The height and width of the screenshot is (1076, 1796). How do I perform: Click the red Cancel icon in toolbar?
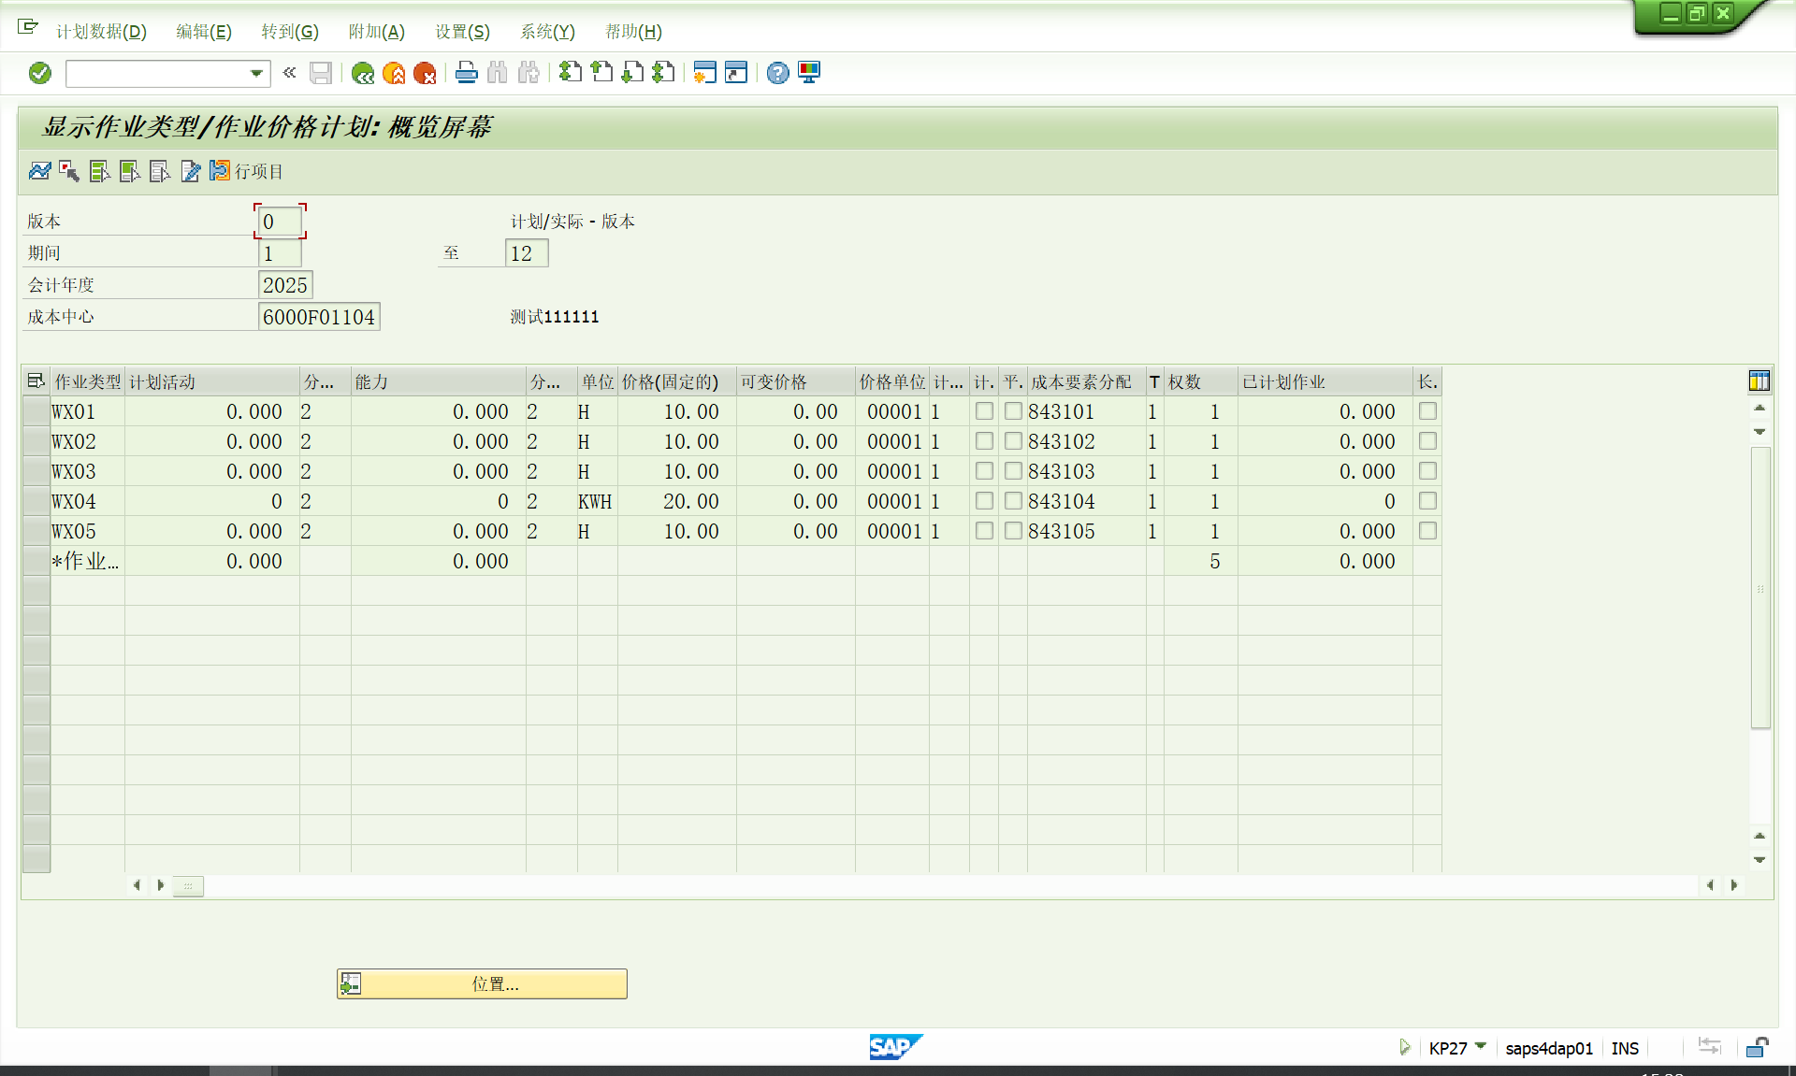pos(425,73)
